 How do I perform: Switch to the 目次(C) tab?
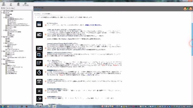(x=3, y=8)
